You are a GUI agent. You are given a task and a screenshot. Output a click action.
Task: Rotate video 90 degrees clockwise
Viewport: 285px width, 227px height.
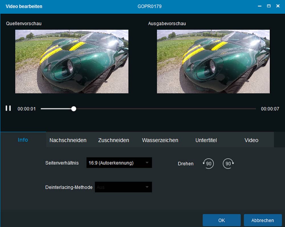point(229,164)
